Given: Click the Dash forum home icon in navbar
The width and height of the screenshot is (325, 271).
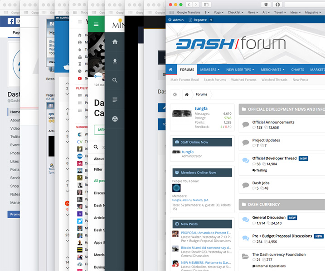Looking at the screenshot, I should pos(170,70).
